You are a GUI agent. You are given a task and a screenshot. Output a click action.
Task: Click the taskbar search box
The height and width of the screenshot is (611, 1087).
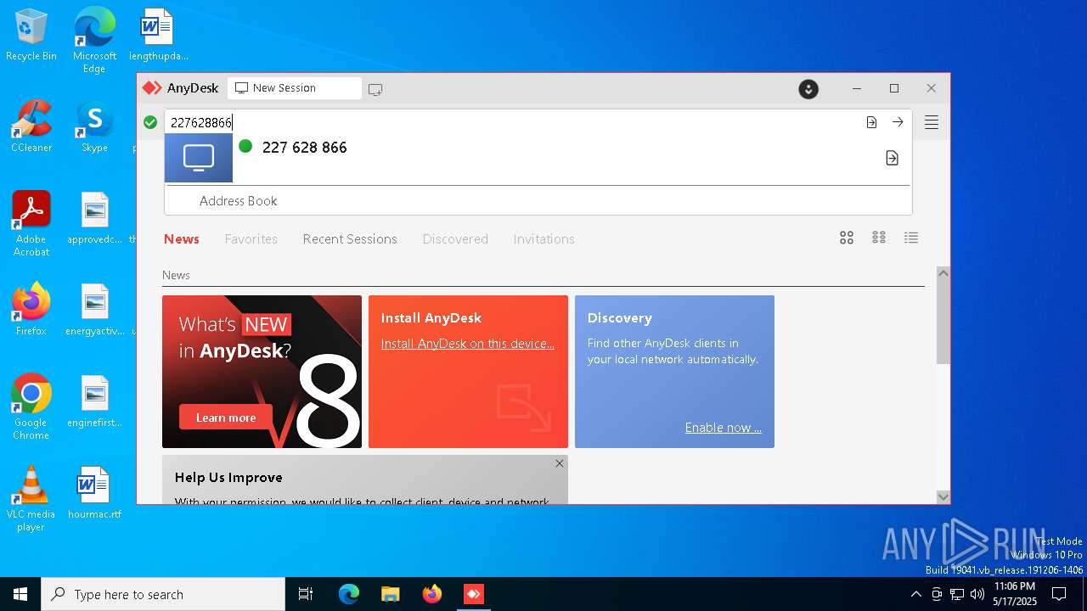[x=163, y=594]
